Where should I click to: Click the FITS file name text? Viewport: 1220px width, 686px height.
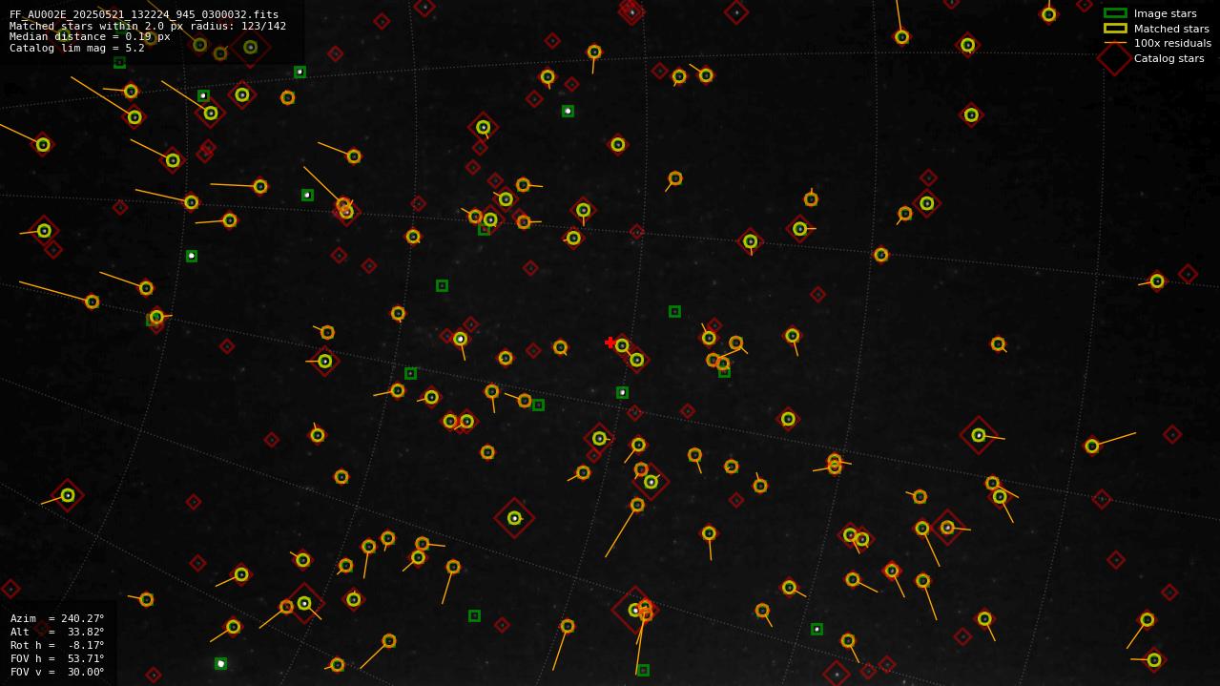coord(144,14)
